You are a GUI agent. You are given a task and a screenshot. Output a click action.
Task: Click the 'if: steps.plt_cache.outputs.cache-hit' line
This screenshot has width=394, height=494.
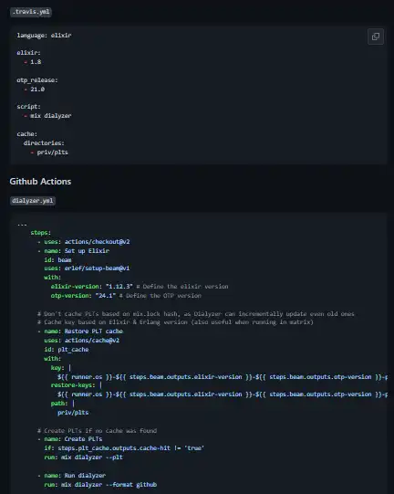pos(124,448)
